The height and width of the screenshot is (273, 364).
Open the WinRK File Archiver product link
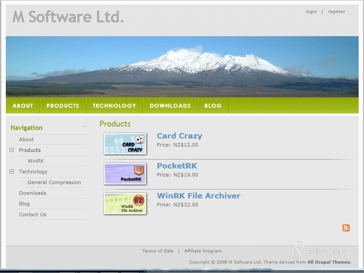pos(198,196)
